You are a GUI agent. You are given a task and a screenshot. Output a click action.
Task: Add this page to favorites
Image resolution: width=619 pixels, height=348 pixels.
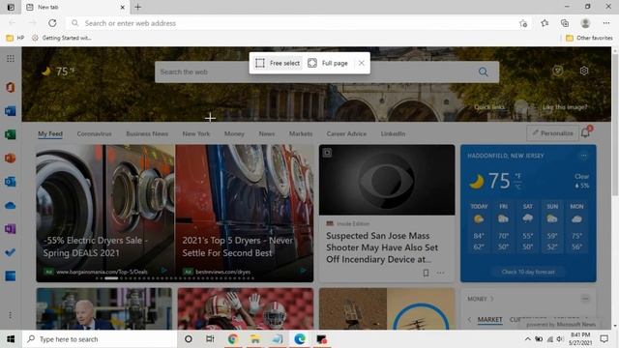click(x=523, y=23)
